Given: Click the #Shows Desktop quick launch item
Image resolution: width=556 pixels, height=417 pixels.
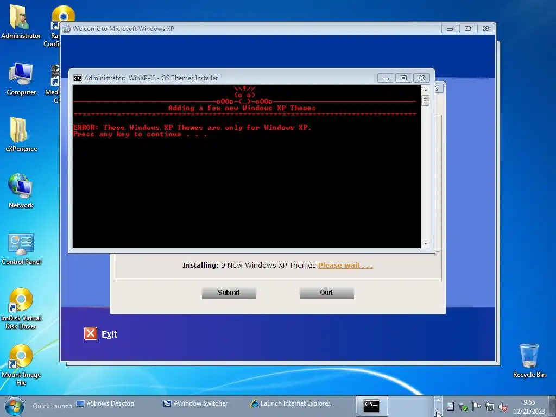Looking at the screenshot, I should [106, 403].
